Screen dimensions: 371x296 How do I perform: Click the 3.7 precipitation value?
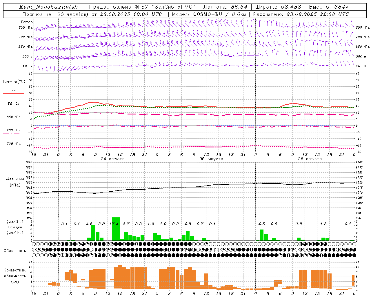[x=126, y=224]
